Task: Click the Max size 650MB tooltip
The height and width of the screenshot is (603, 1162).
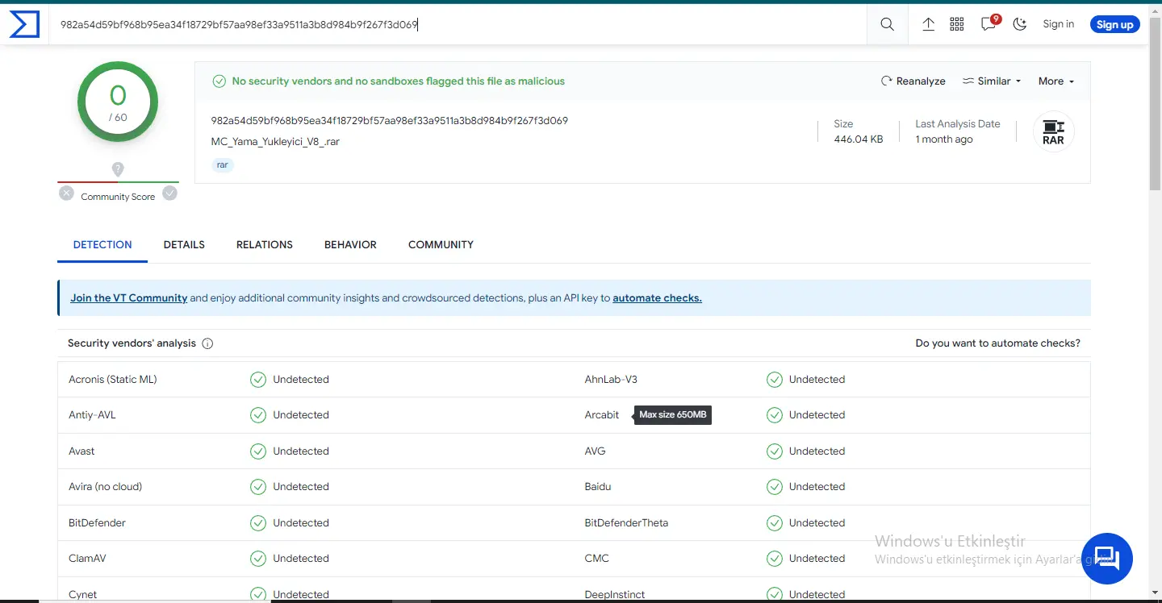Action: point(672,415)
